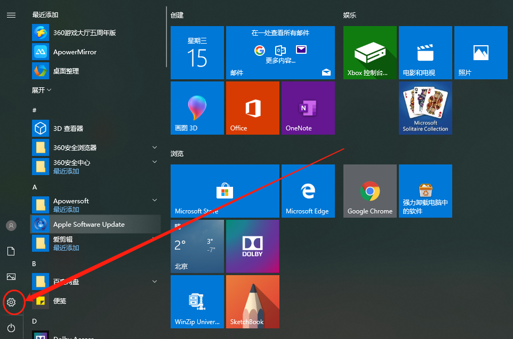
Task: Launch the Microsoft Edge tile
Action: click(308, 191)
